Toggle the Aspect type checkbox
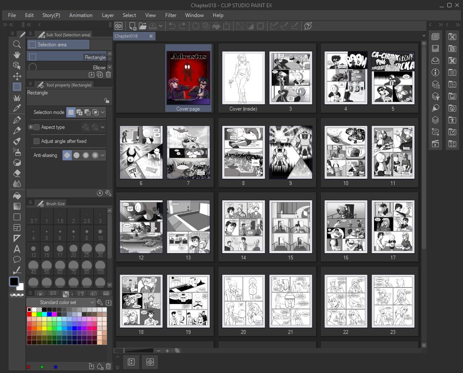Image resolution: width=463 pixels, height=373 pixels. click(37, 127)
